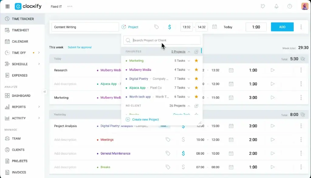Click the Clockify logo
Screen dimensions: 311x178
[x=28, y=6]
